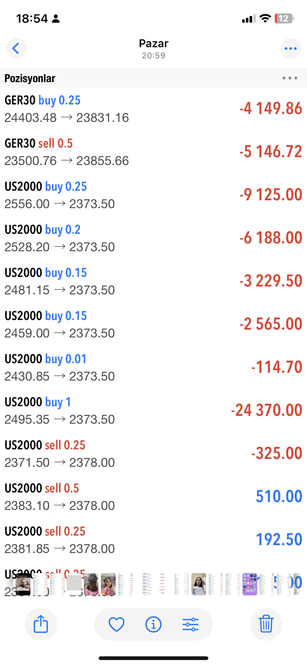
Task: Open the edit adjustments sliders
Action: coord(191,624)
